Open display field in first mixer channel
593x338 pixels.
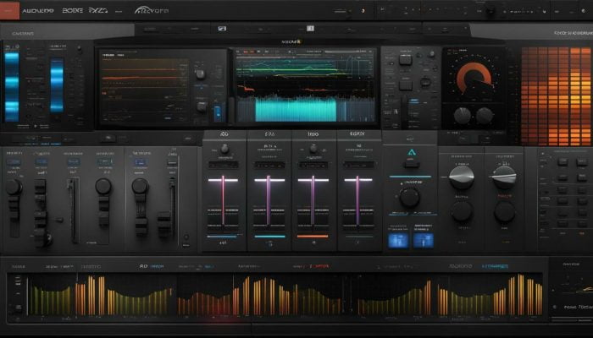[223, 165]
